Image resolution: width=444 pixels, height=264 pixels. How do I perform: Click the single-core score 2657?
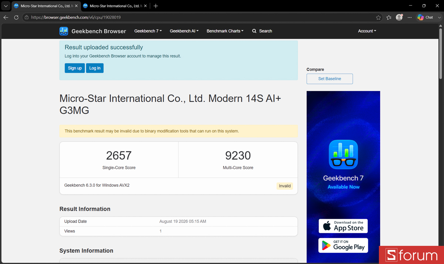tap(119, 156)
